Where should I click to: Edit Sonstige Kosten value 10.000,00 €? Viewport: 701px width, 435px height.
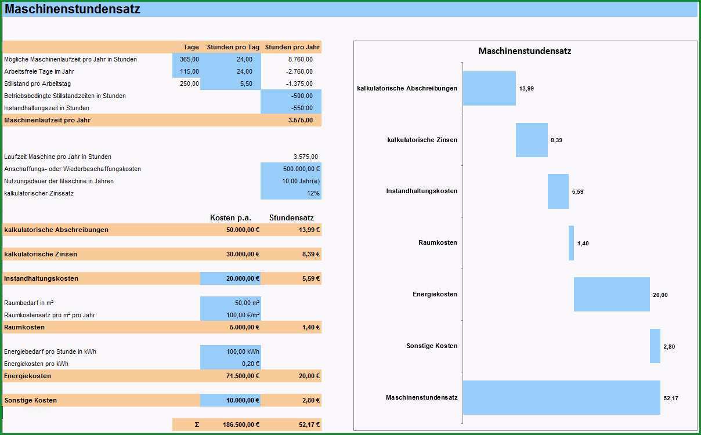click(230, 400)
